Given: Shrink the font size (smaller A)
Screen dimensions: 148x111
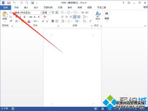Looking at the screenshot, I should [x=47, y=21].
